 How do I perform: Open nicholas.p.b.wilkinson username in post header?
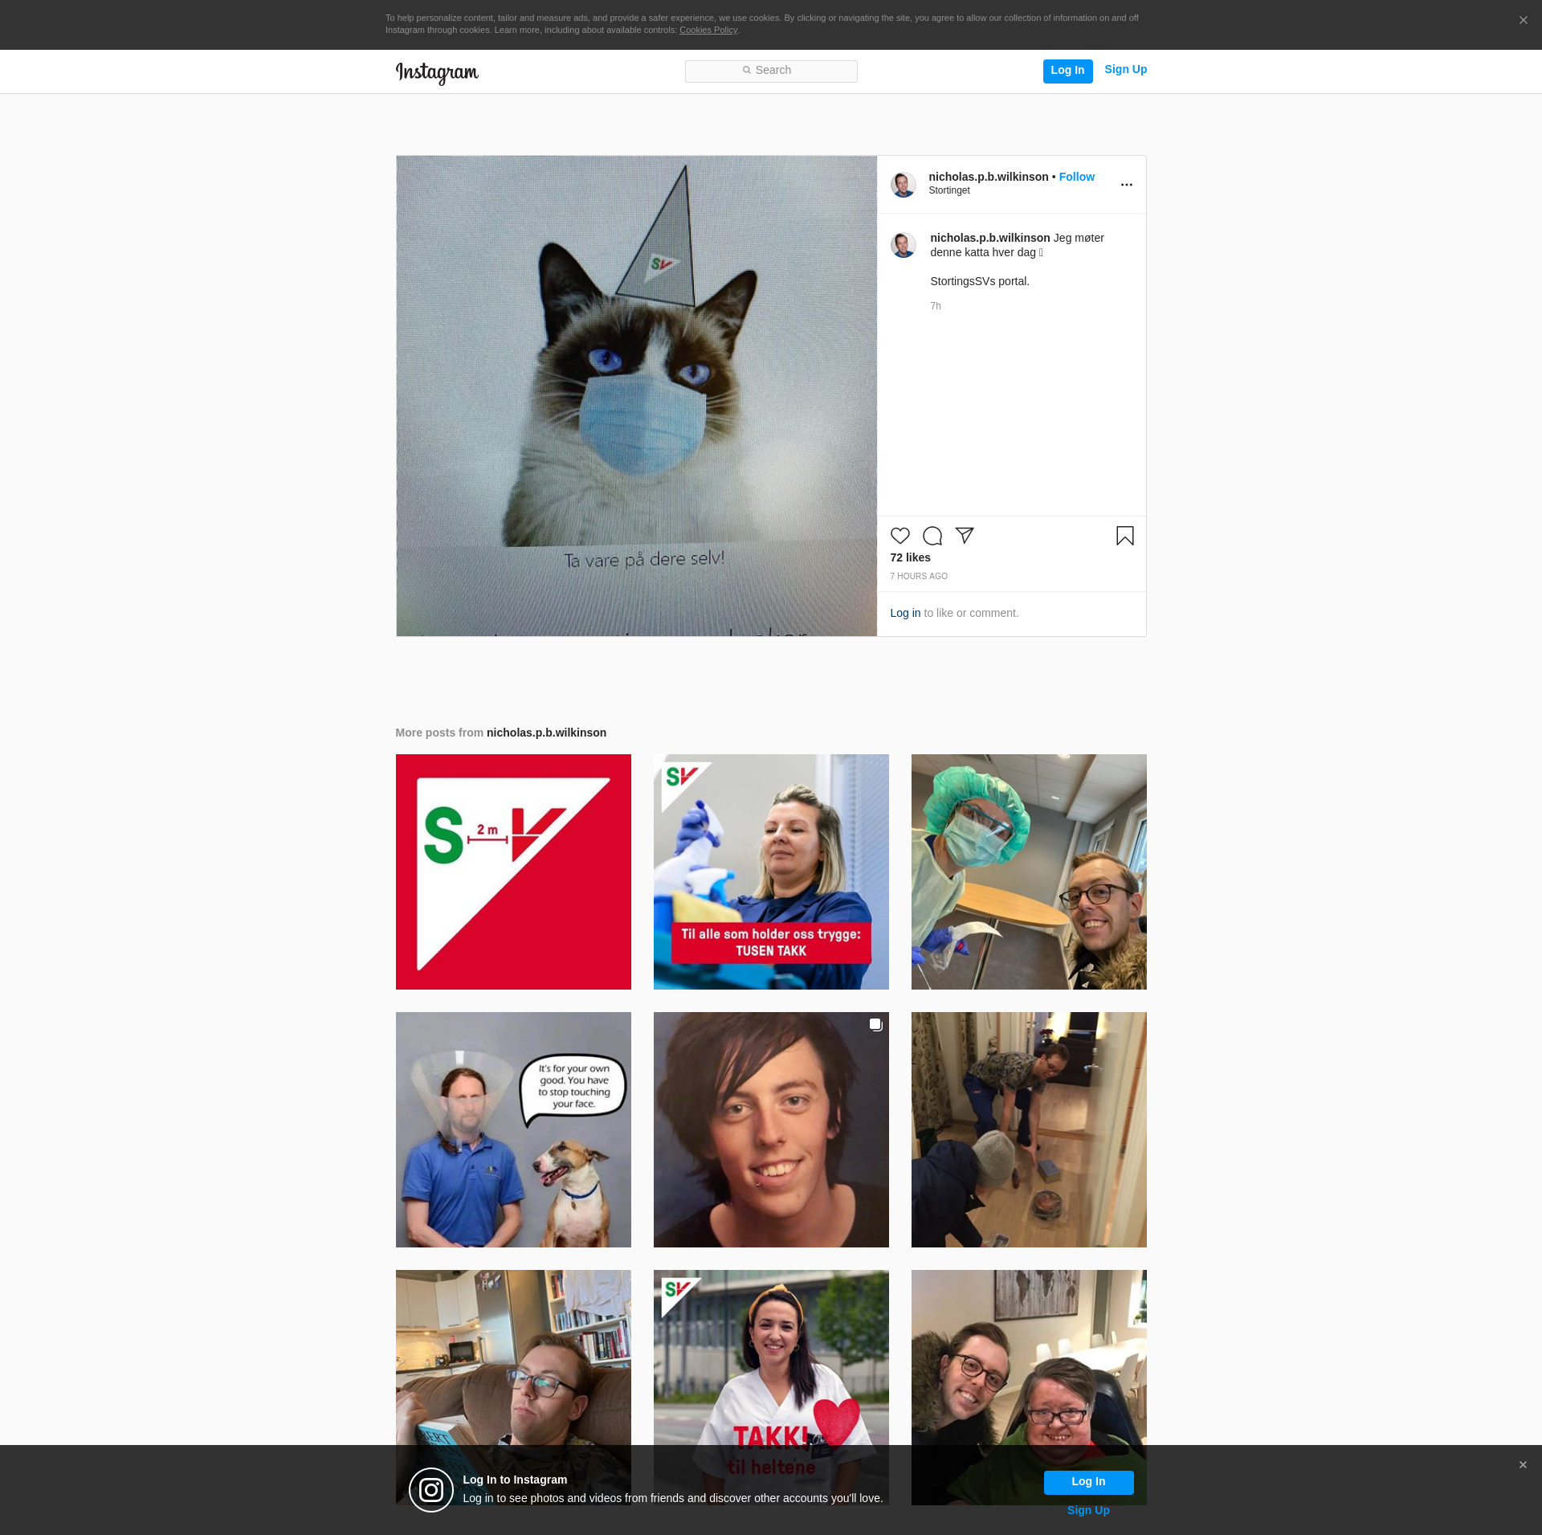988,177
